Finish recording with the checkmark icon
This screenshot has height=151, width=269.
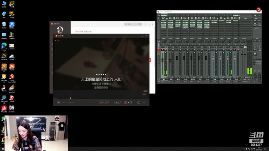click(144, 102)
